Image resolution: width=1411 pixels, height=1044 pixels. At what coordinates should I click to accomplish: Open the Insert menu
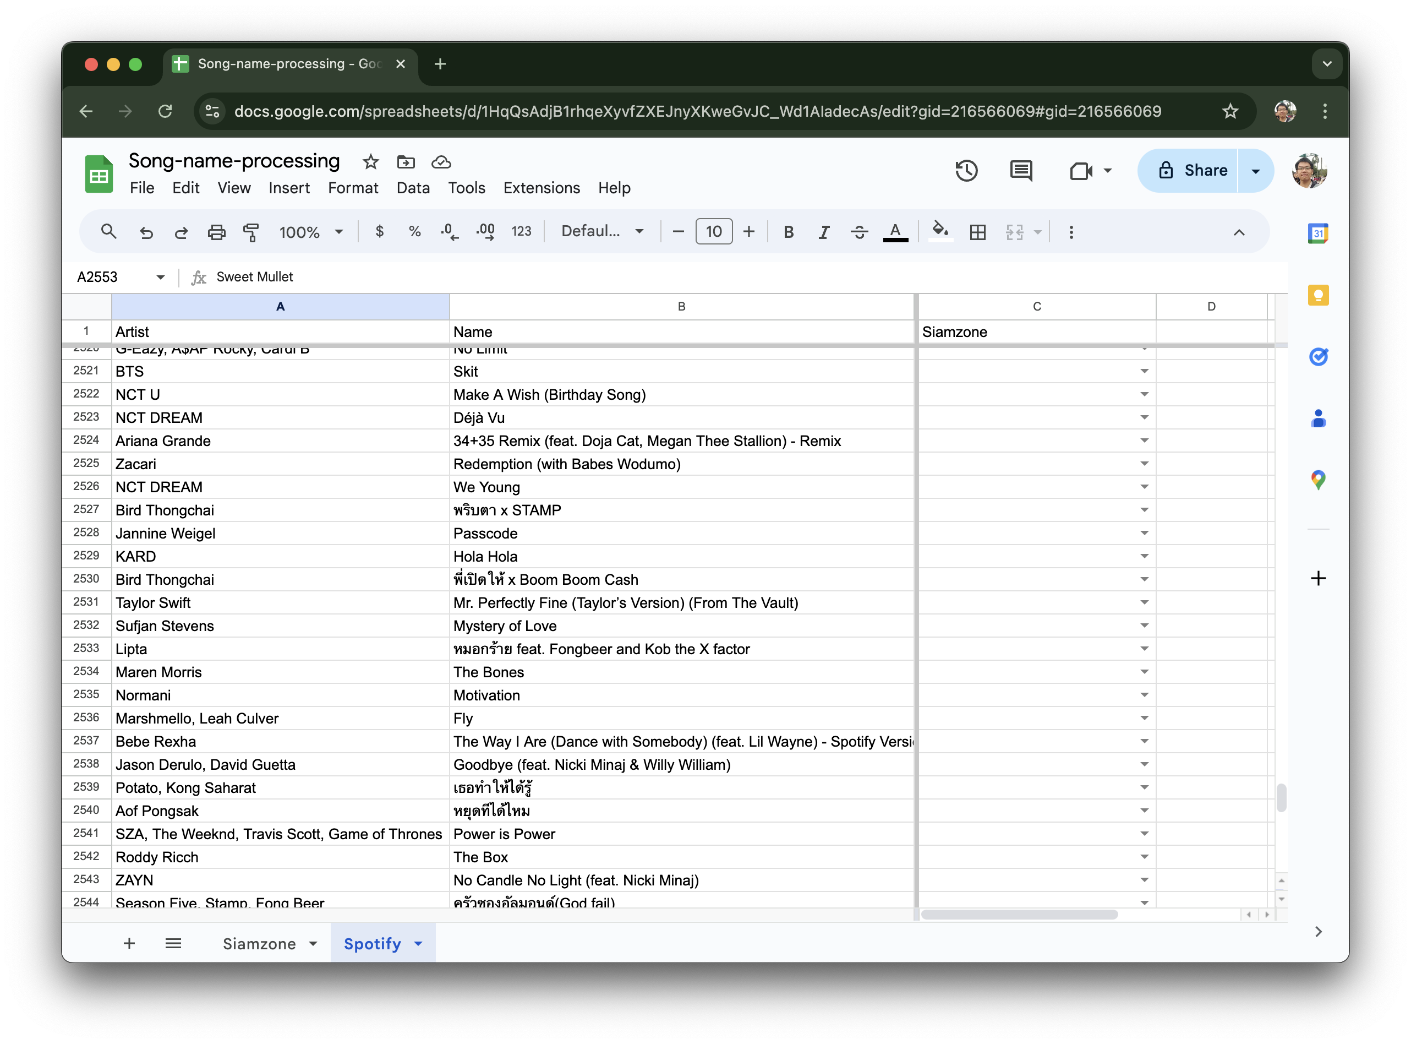289,188
